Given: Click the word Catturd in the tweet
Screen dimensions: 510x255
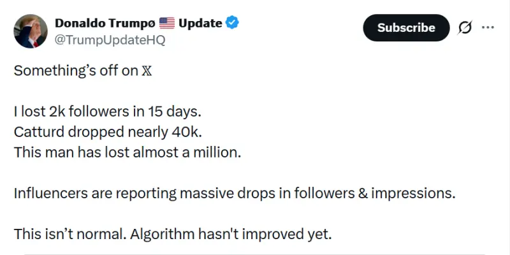Looking at the screenshot, I should [x=36, y=132].
